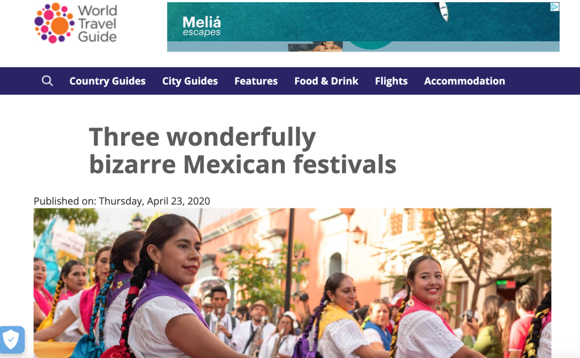Click the World Travel Guide wordmark text
Image resolution: width=580 pixels, height=358 pixels.
(97, 23)
